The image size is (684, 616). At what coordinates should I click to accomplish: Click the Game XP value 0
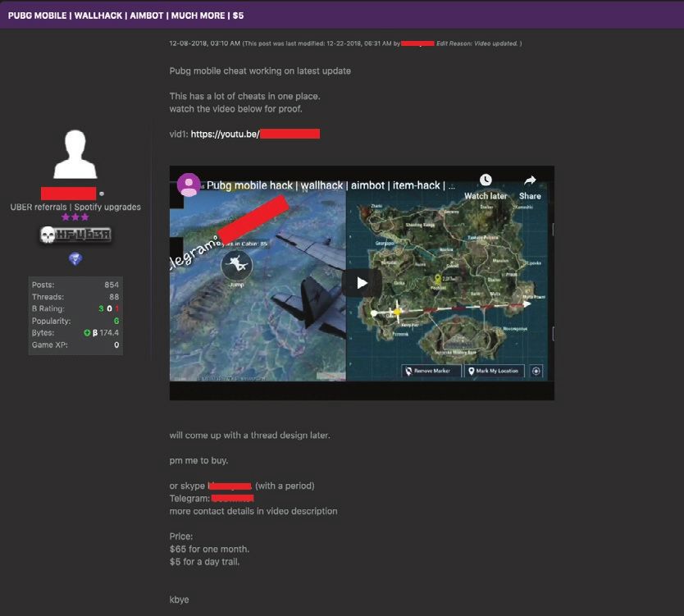pos(116,345)
